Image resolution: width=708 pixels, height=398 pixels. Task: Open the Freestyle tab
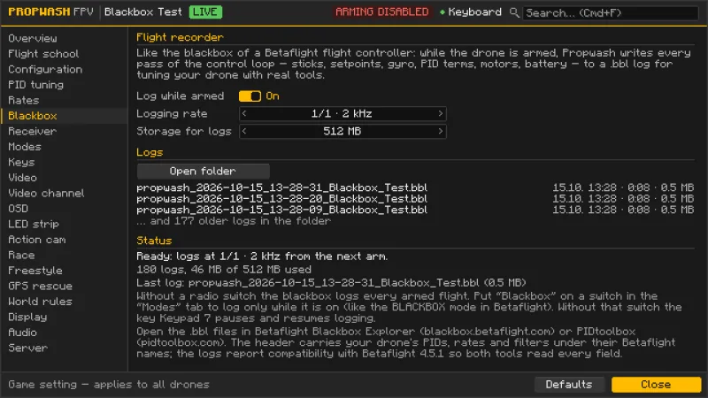[64, 271]
